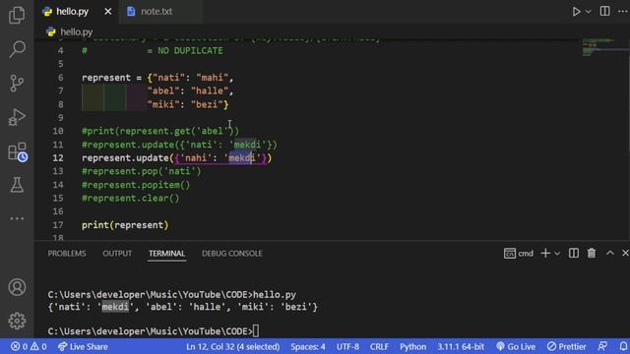The width and height of the screenshot is (630, 354).
Task: Change encoding via UTF-8 status item
Action: point(347,346)
